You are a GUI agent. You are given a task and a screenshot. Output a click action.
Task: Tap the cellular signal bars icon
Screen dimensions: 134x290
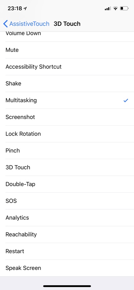tap(108, 8)
